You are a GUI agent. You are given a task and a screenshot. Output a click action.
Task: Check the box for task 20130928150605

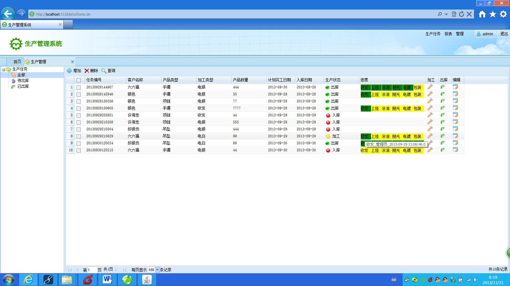[78, 108]
